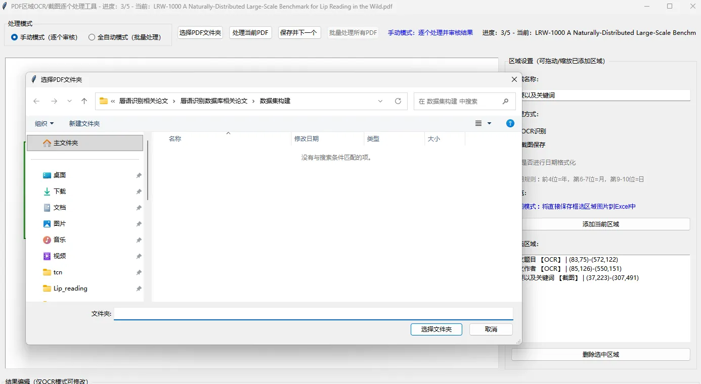Click the 手动模式：逐个处理并审核结果 link
The image size is (701, 384).
[431, 32]
